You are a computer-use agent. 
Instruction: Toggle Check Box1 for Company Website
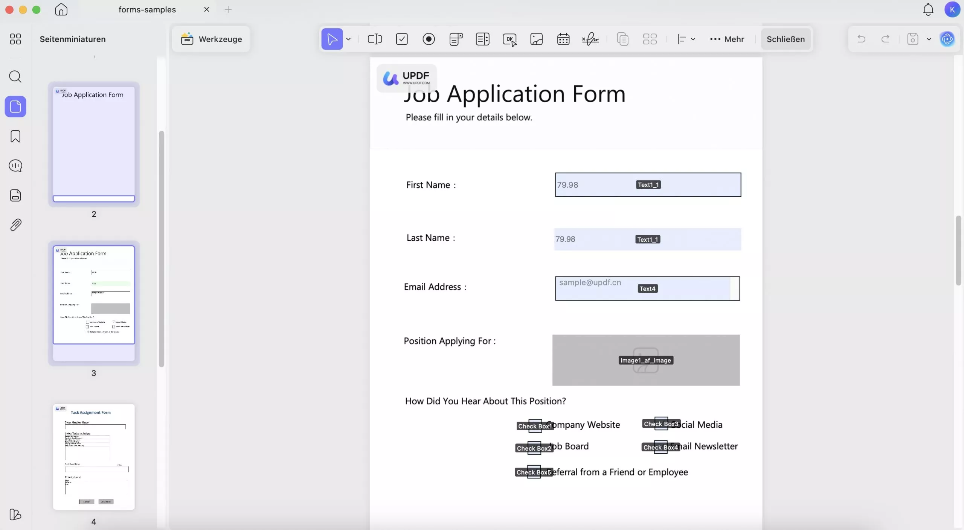click(x=536, y=426)
